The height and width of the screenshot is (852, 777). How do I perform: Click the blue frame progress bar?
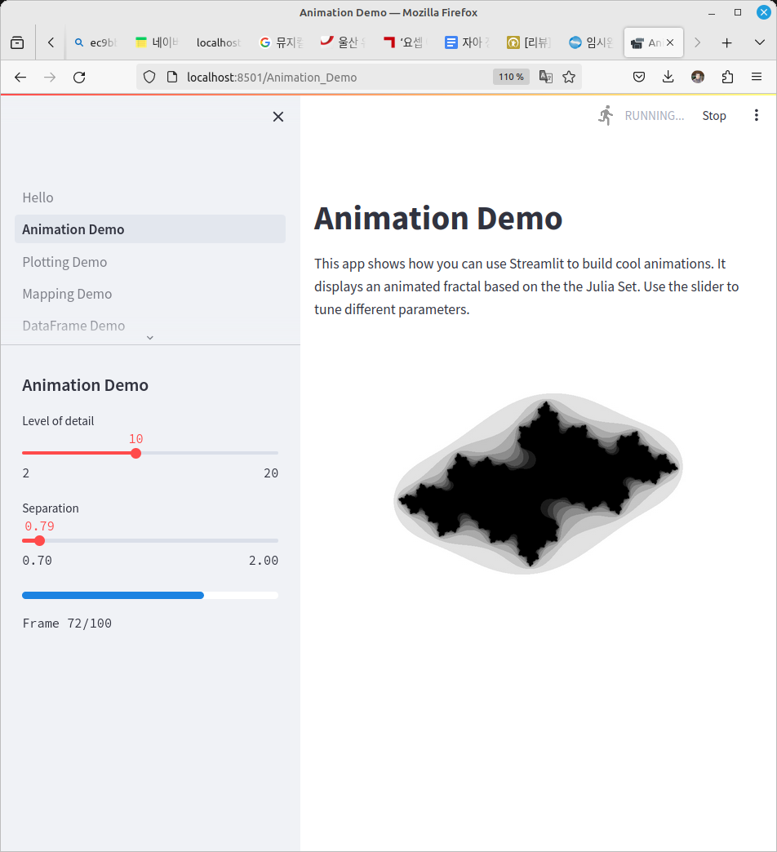[150, 596]
